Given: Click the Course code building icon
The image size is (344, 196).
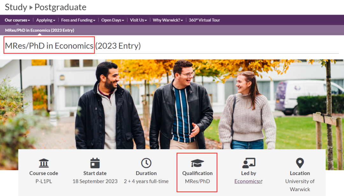Looking at the screenshot, I should 44,163.
